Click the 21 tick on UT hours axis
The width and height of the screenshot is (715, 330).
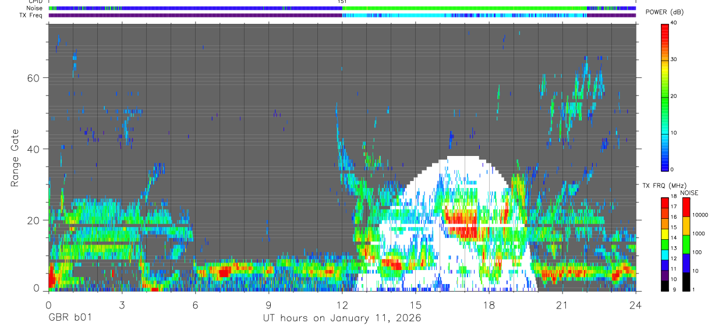pos(562,304)
